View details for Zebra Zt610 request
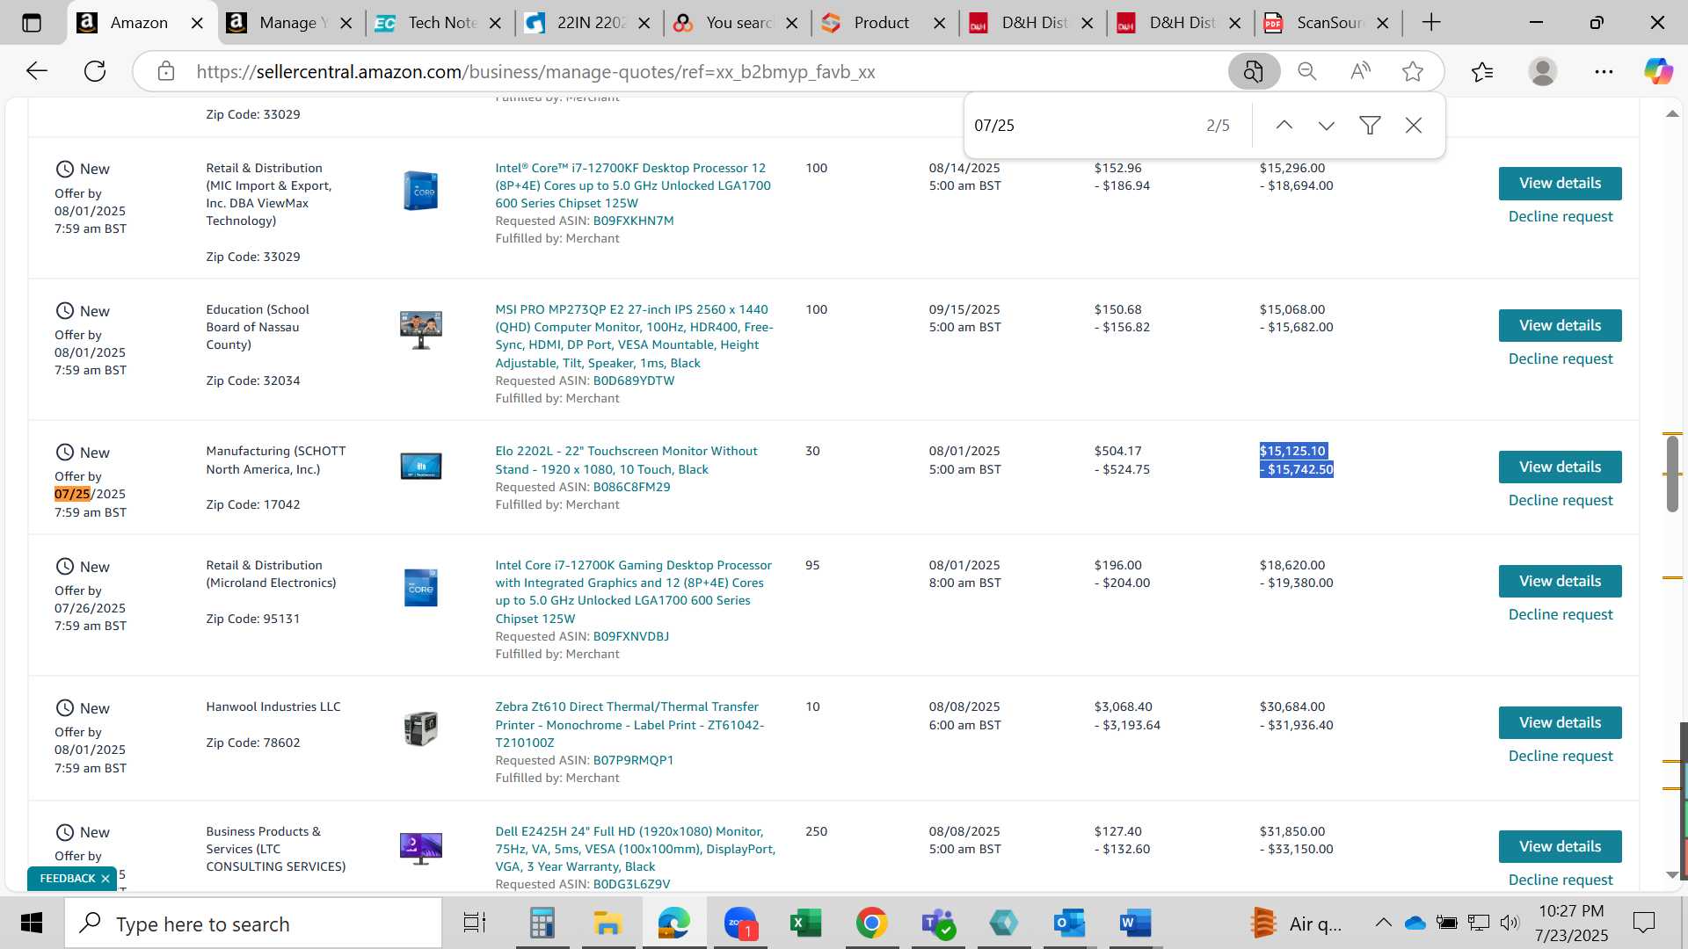Image resolution: width=1688 pixels, height=949 pixels. (1560, 723)
